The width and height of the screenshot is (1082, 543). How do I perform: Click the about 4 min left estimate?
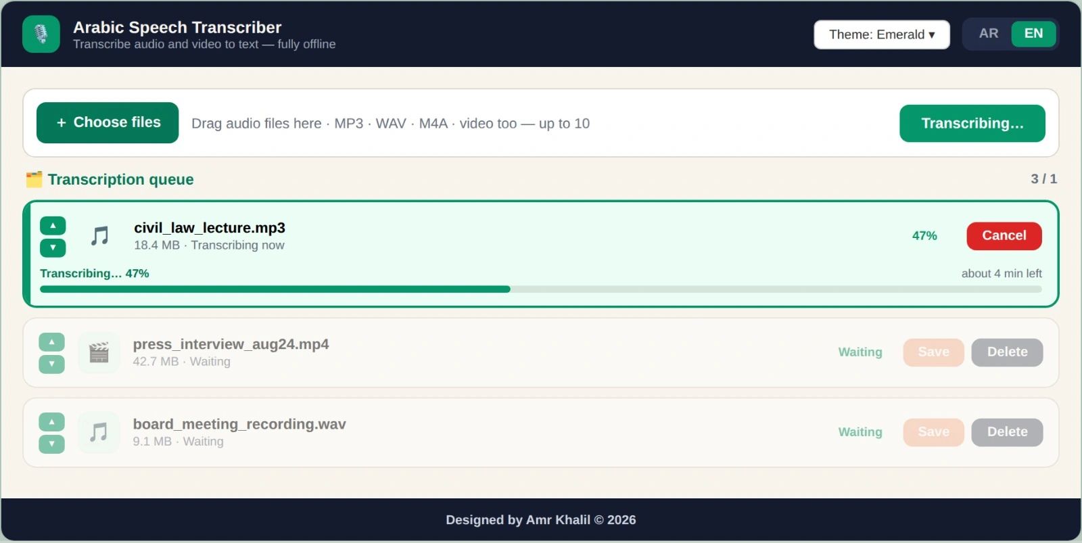[x=1002, y=273]
